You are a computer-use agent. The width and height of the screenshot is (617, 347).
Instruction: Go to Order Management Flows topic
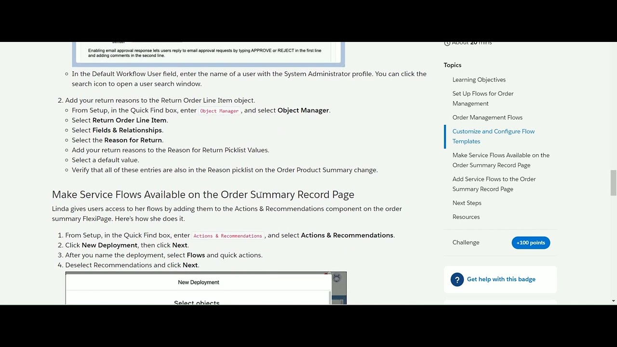[487, 117]
